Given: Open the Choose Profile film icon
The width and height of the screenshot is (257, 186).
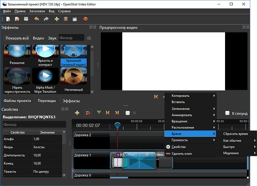Looking at the screenshot, I should tap(66, 19).
